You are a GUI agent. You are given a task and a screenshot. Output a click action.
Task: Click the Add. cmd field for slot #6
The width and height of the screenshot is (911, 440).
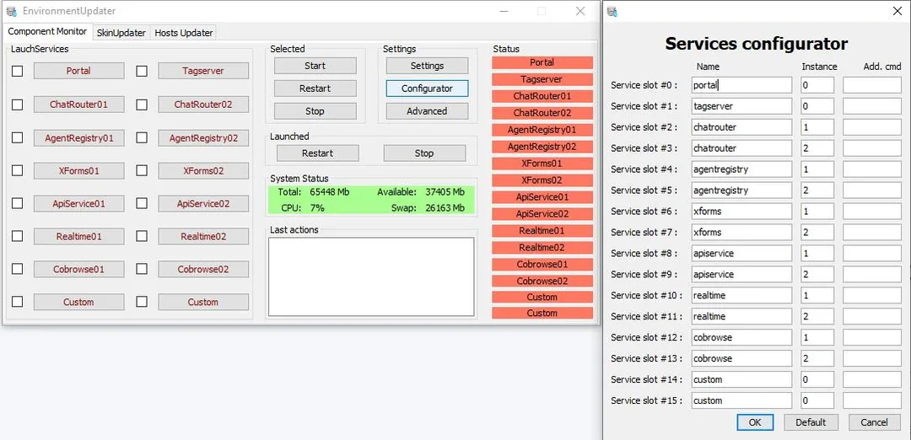coord(872,212)
